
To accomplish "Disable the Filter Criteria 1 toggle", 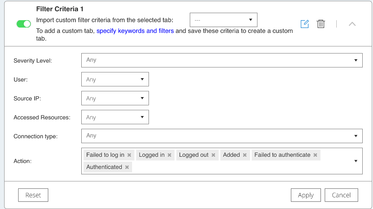I will click(24, 24).
